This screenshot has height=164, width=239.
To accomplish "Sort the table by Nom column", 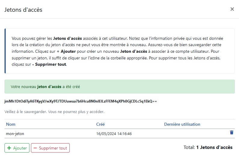I will [x=11, y=124].
